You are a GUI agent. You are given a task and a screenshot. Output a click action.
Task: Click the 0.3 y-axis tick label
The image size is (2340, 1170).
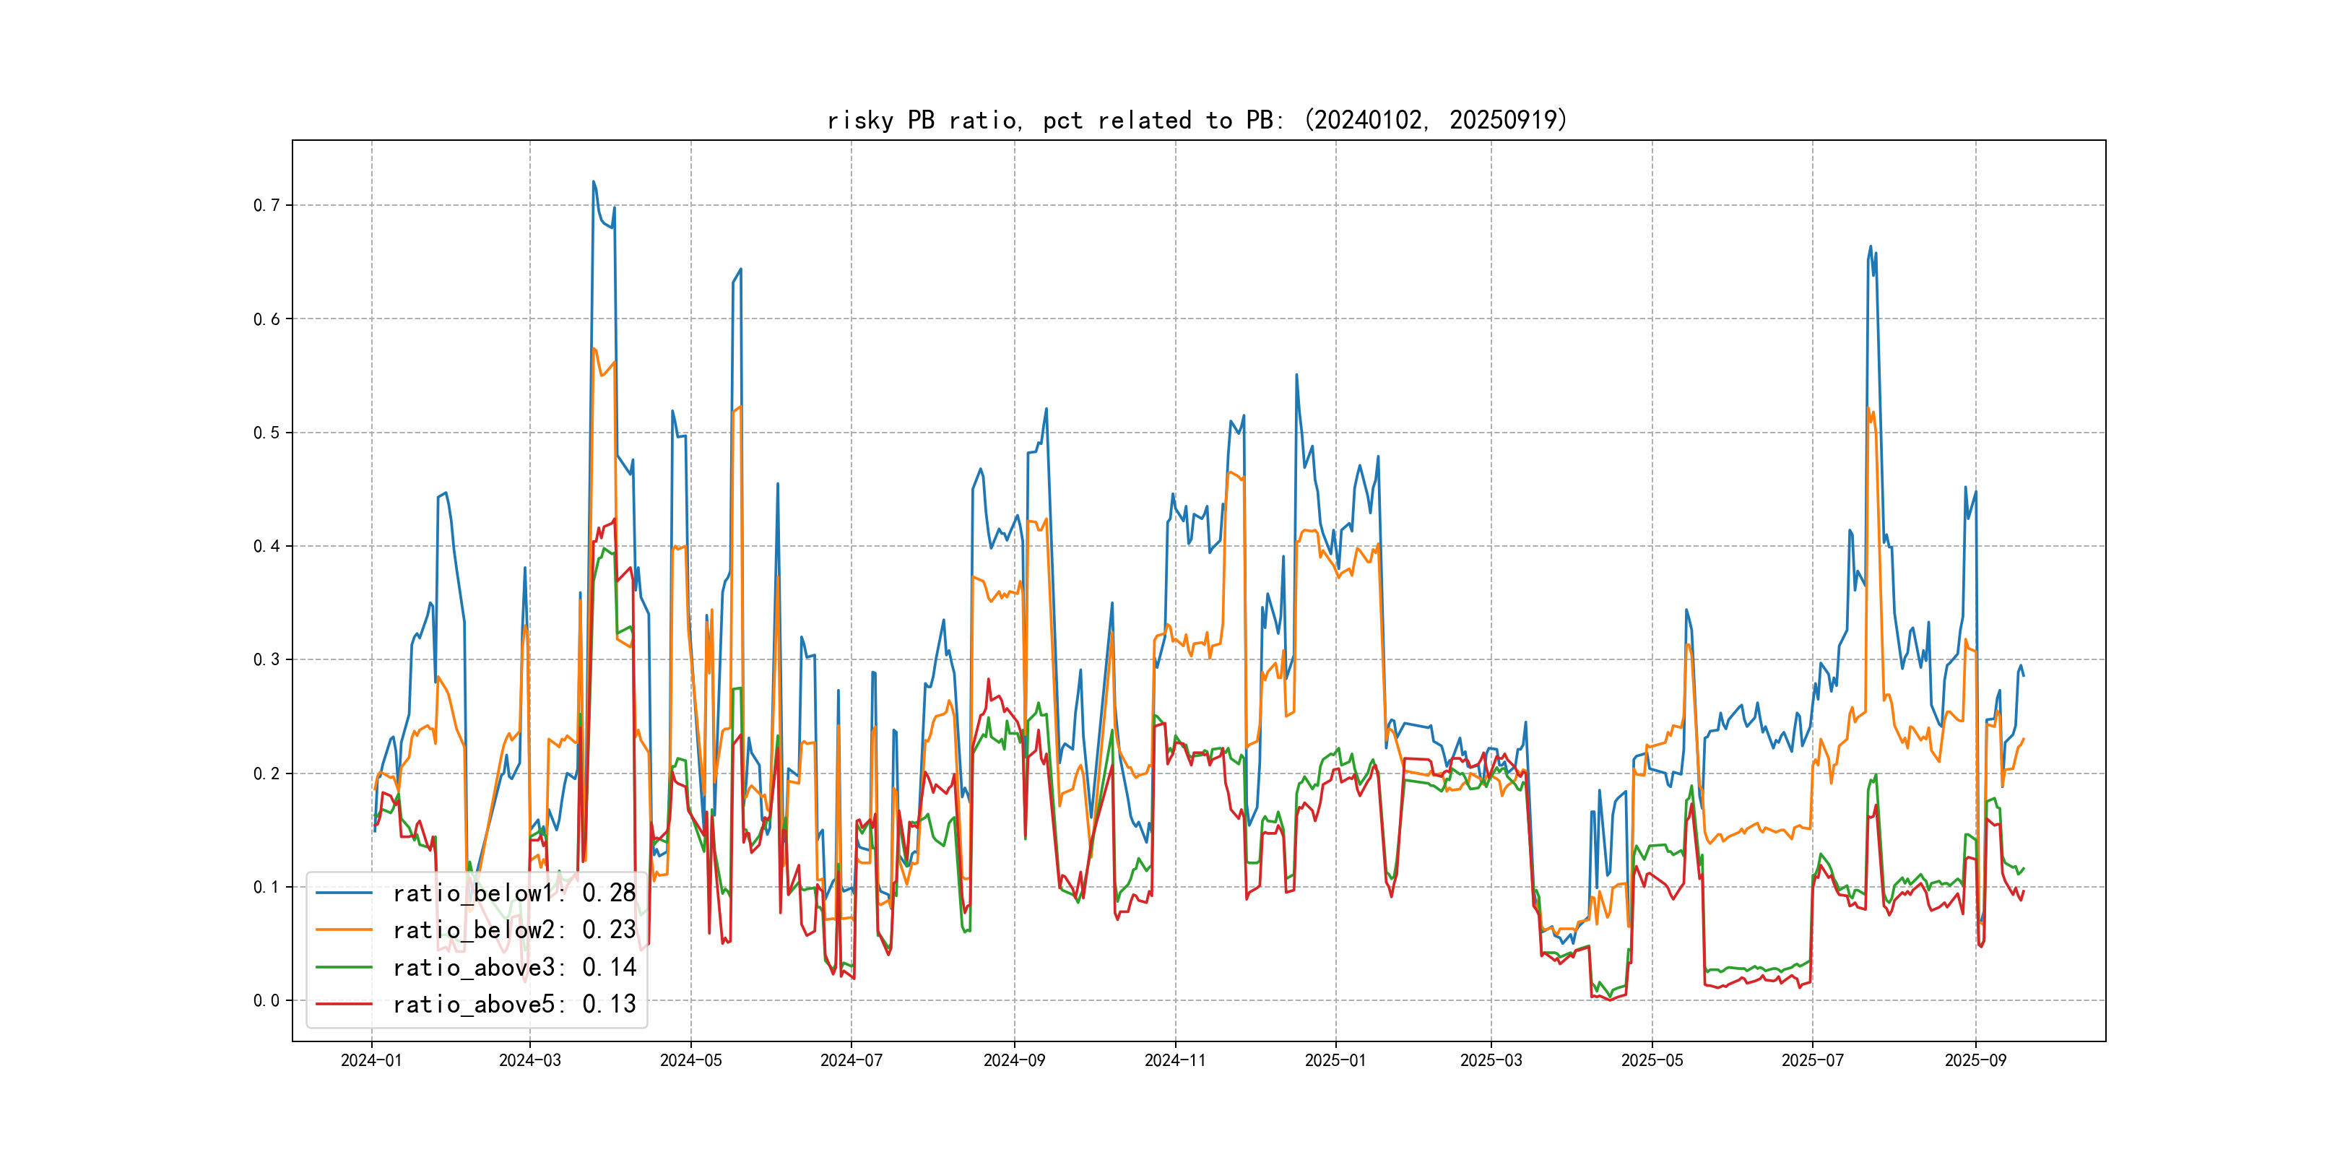point(266,659)
